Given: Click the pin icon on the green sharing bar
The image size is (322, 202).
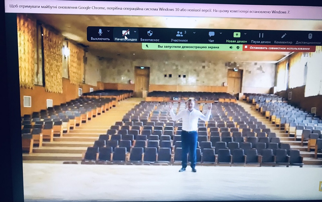Looking at the screenshot, I should pyautogui.click(x=147, y=46).
